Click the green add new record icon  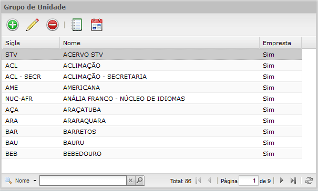tap(13, 25)
